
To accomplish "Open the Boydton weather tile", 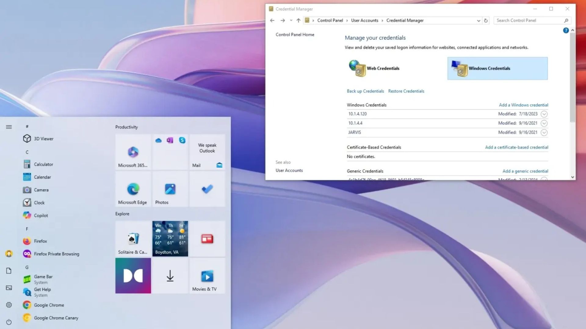I will (x=170, y=239).
